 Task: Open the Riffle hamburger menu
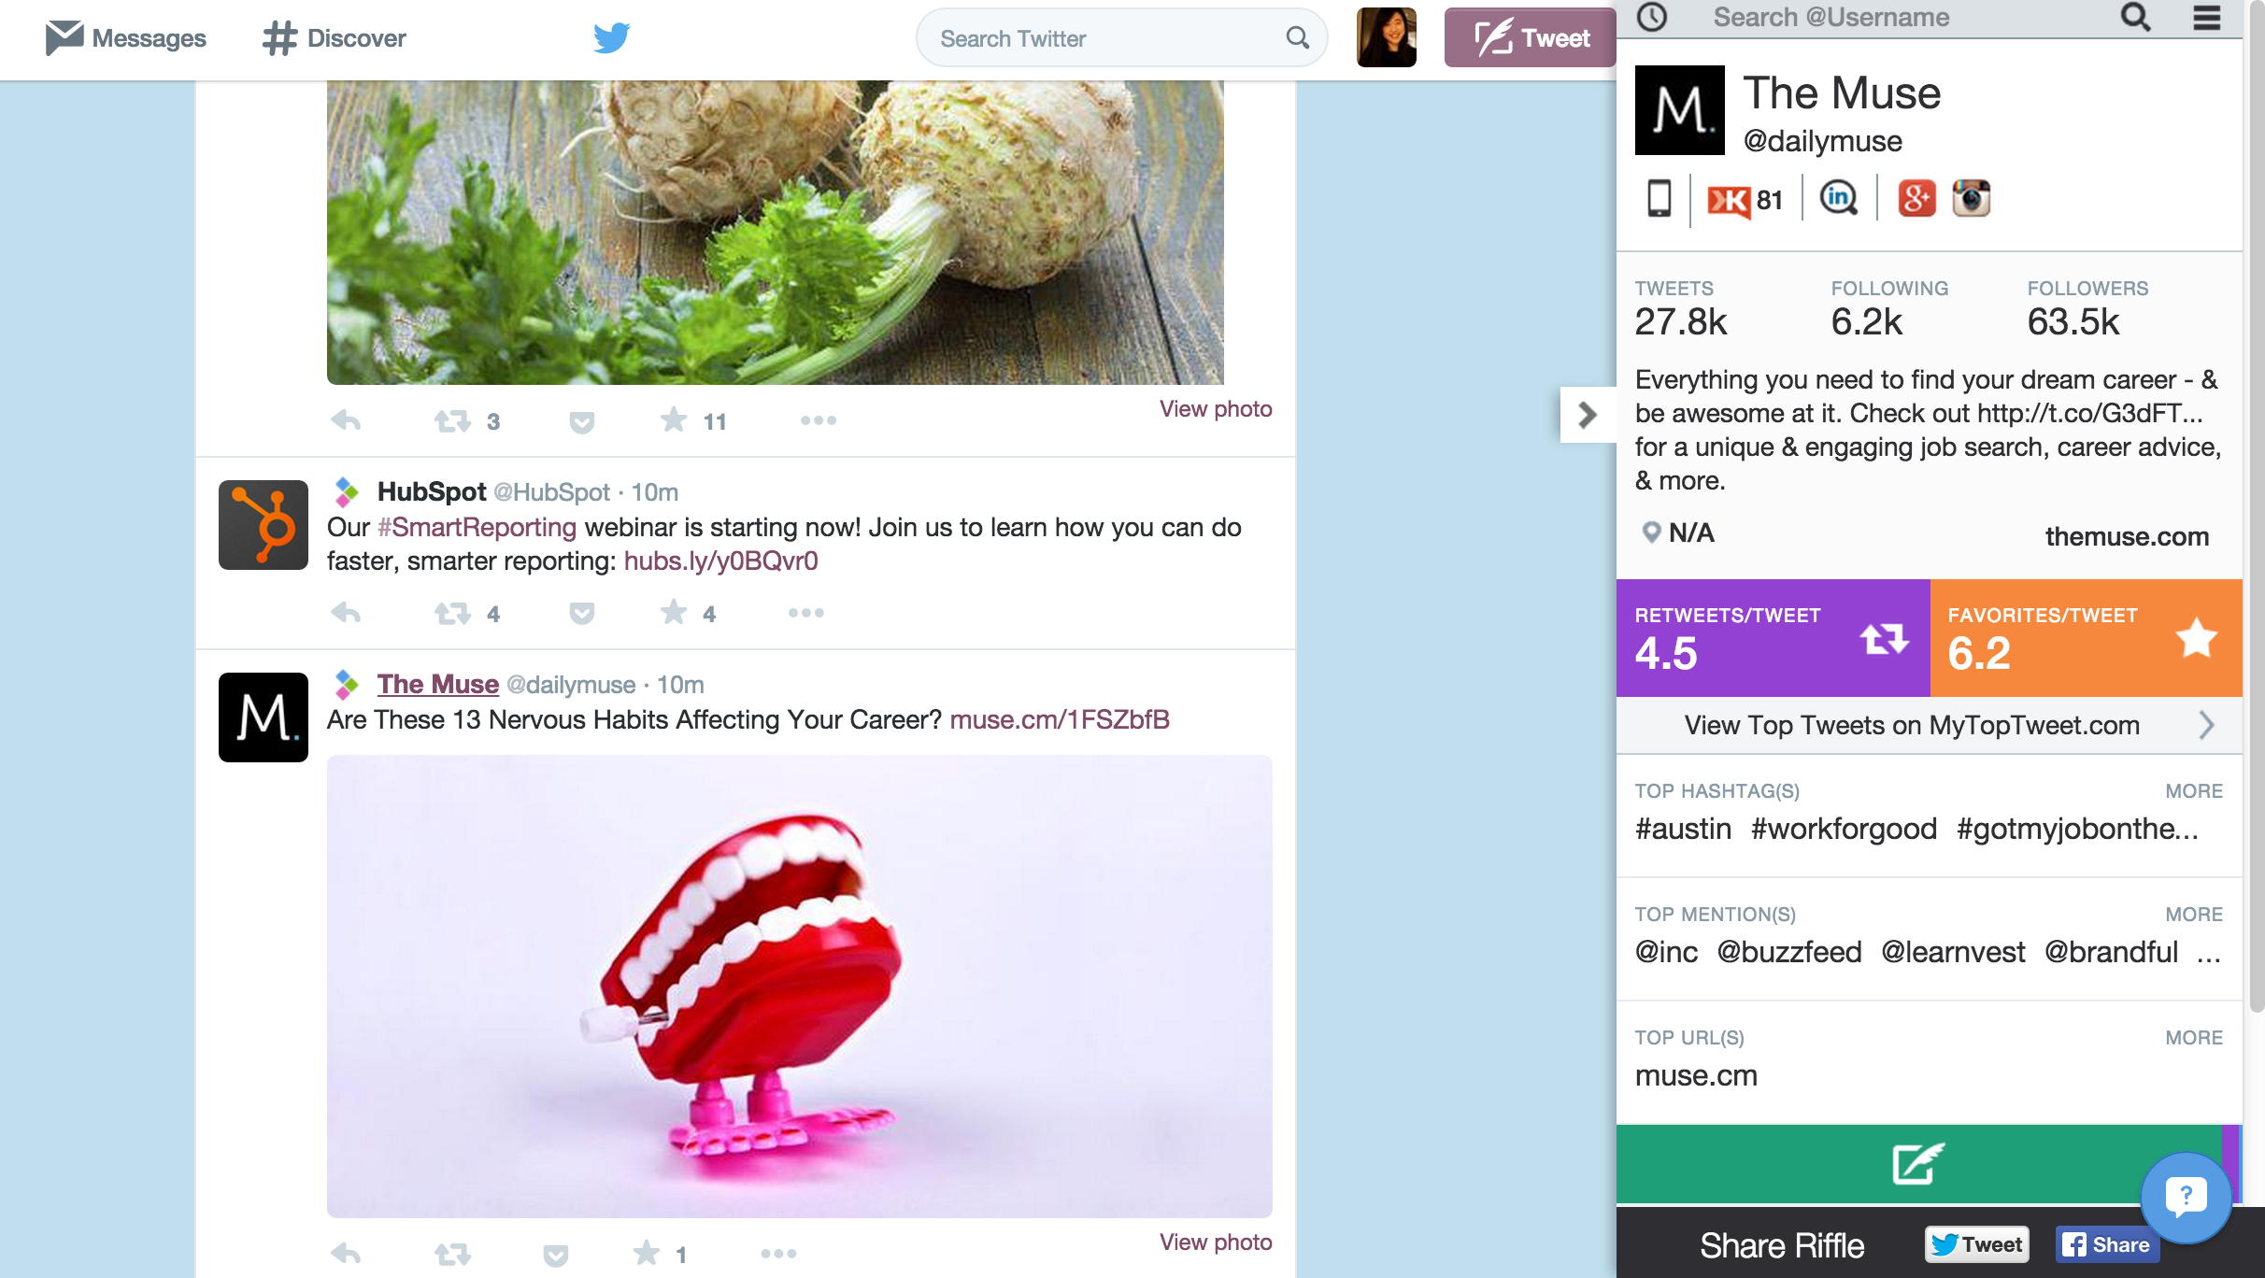coord(2207,17)
